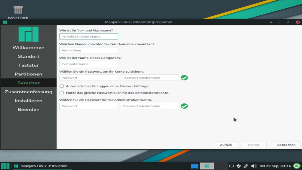302x170 pixels.
Task: Click the title Manjaro Linux Installationsprogramm
Action: coord(139,22)
